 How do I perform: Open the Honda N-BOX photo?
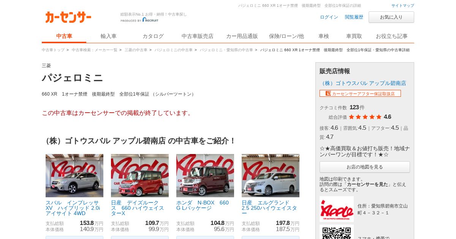click(205, 176)
